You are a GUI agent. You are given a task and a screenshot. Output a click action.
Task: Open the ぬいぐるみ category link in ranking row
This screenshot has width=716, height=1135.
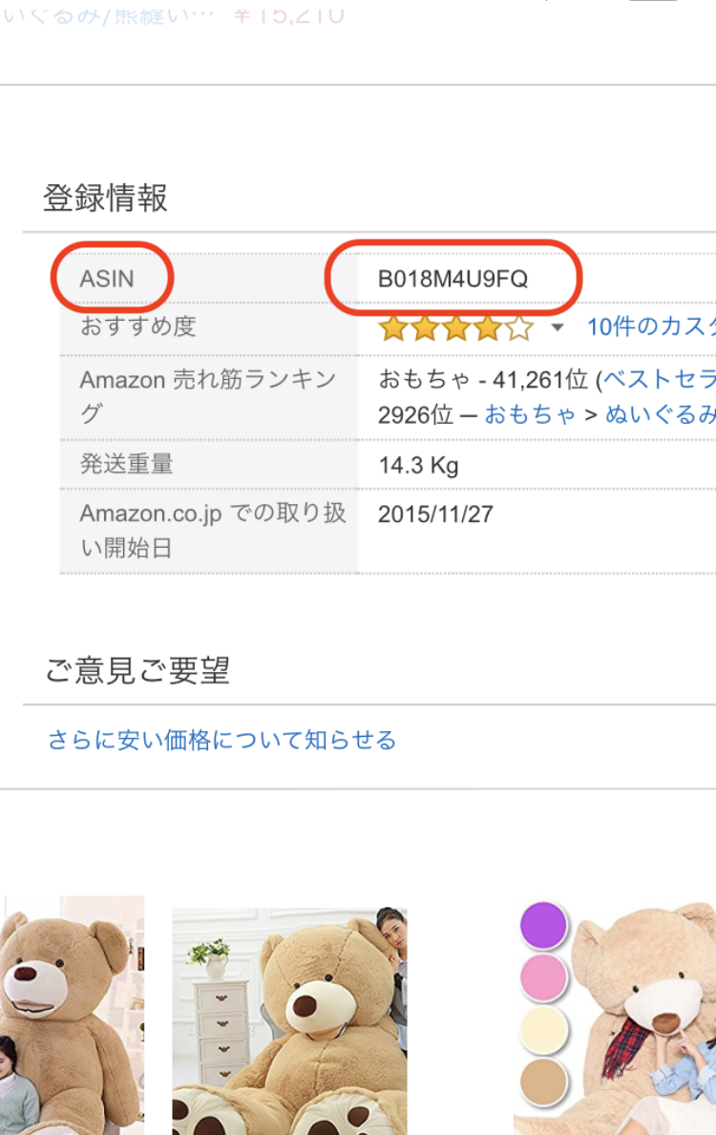pyautogui.click(x=661, y=414)
